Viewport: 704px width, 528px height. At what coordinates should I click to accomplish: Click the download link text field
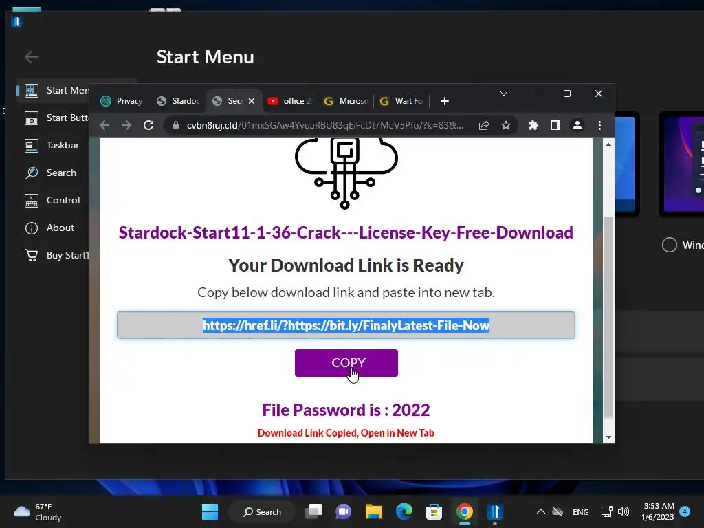tap(346, 325)
